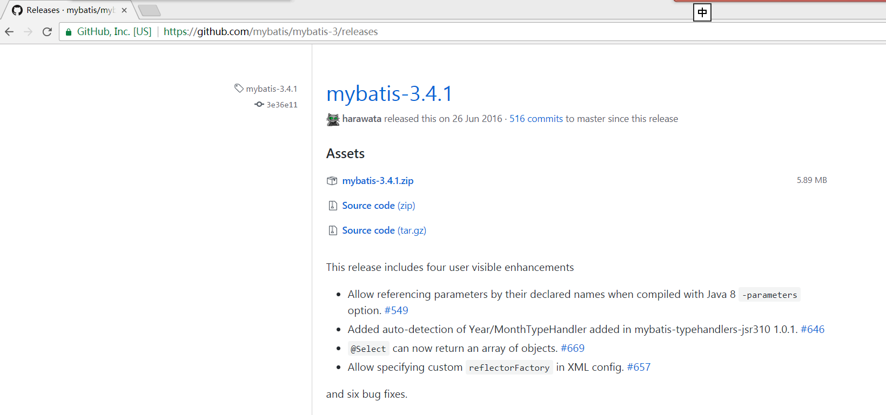Viewport: 886px width, 415px height.
Task: Click 'This release includes four user visible enhancements'
Action: pyautogui.click(x=450, y=268)
